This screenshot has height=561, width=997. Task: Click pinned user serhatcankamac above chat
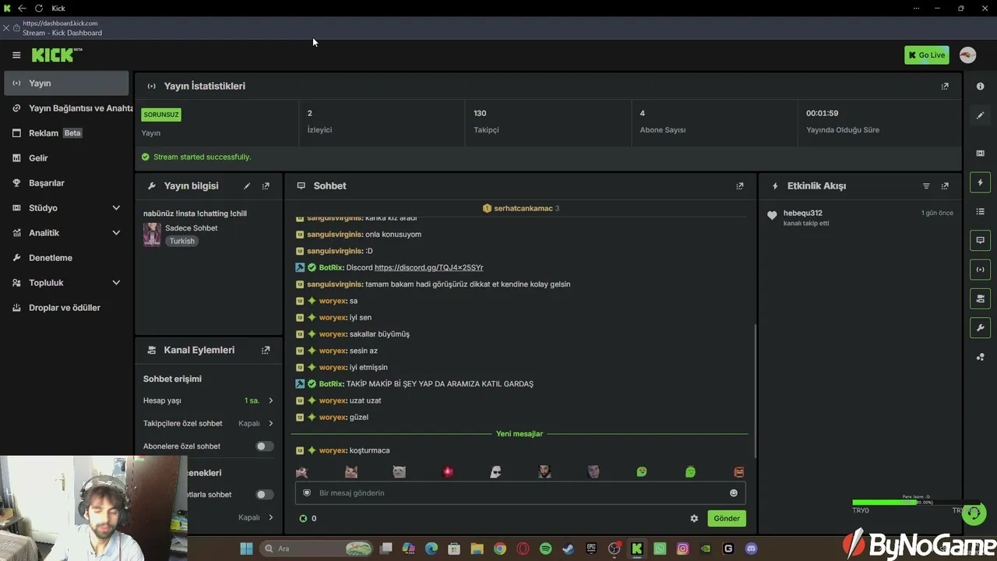[x=523, y=209]
